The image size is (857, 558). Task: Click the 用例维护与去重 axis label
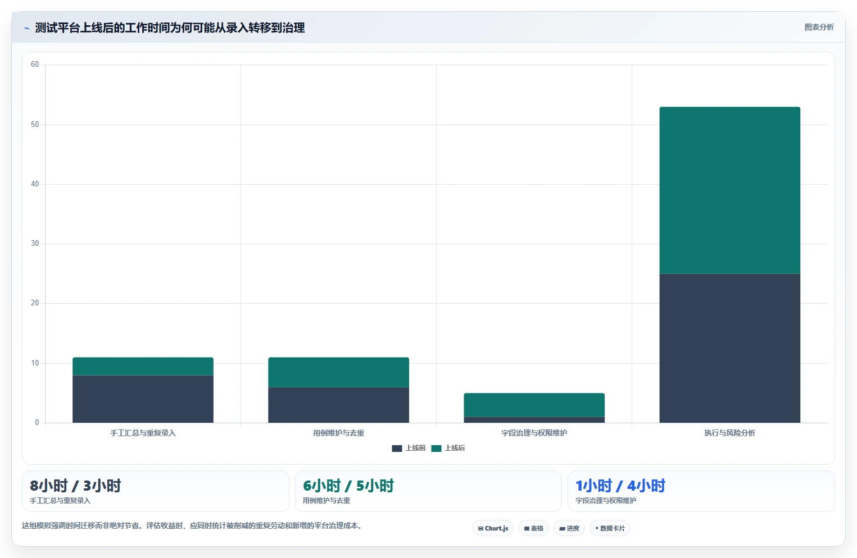click(338, 433)
